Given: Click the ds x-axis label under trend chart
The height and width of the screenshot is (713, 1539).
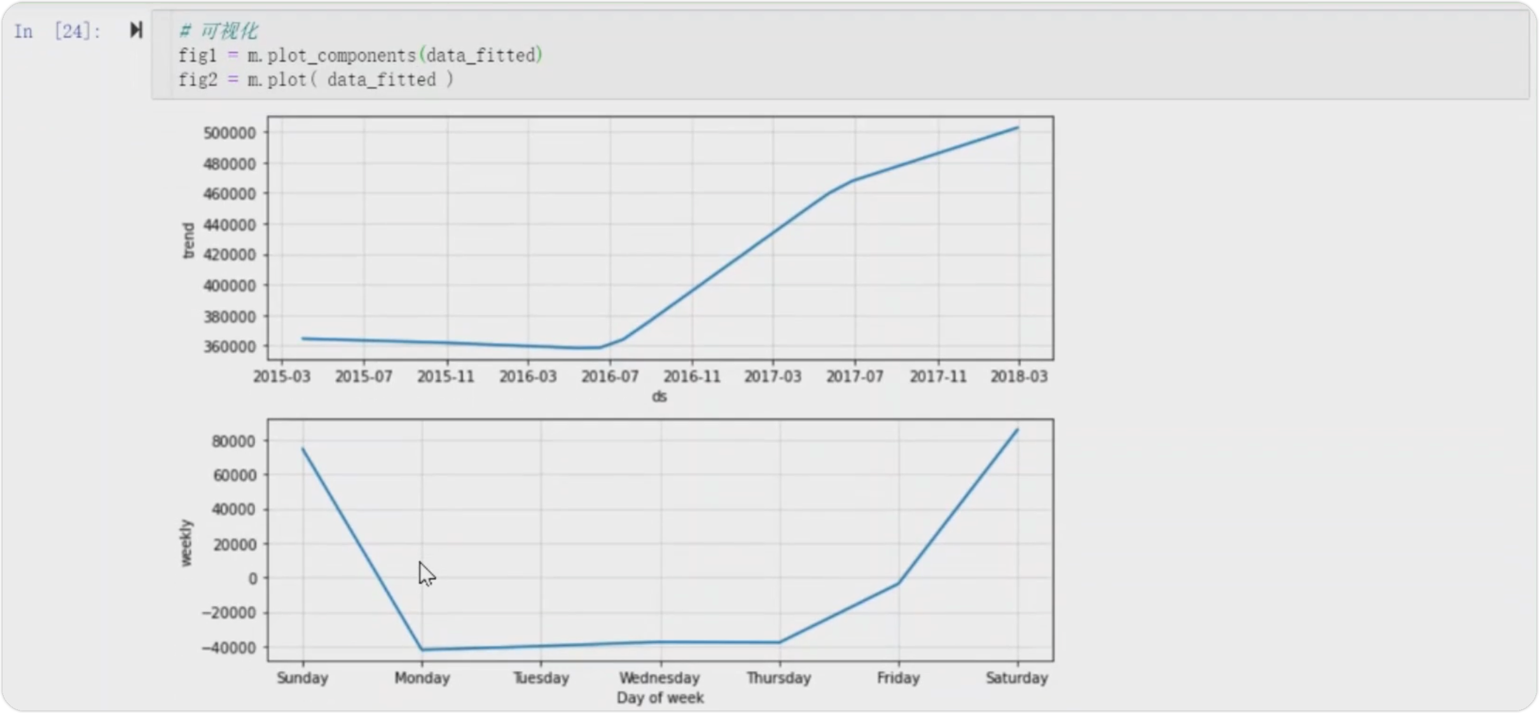Looking at the screenshot, I should tap(659, 397).
